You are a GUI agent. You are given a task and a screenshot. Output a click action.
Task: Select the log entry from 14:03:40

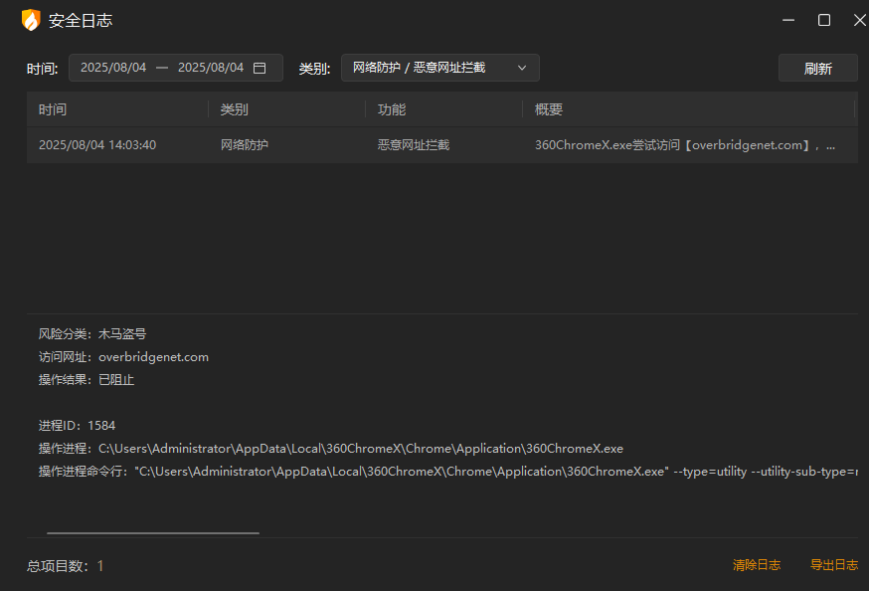[x=97, y=145]
